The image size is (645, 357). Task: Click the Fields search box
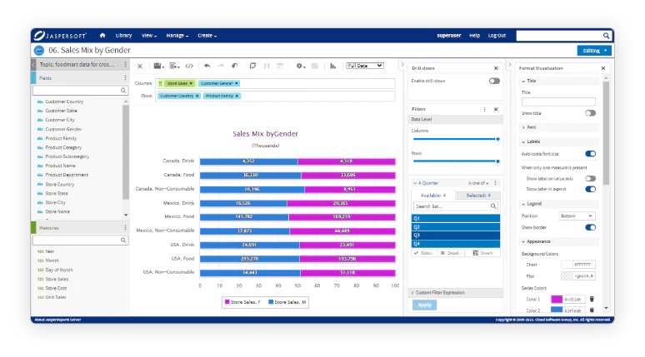80,91
